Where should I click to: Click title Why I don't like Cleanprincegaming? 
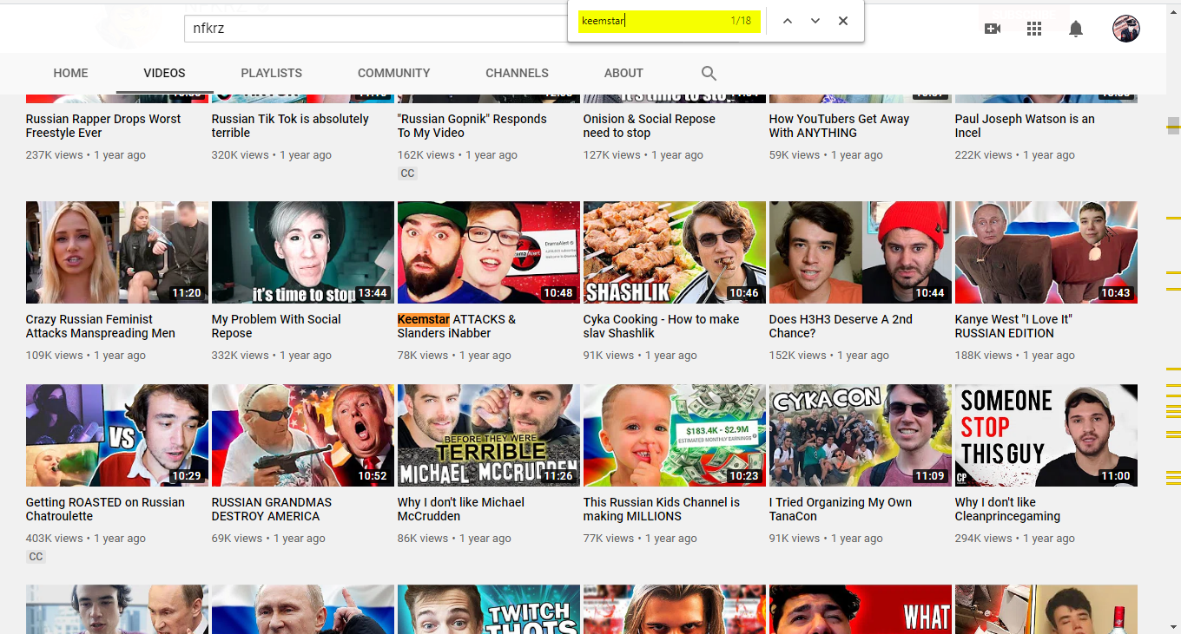coord(1007,509)
